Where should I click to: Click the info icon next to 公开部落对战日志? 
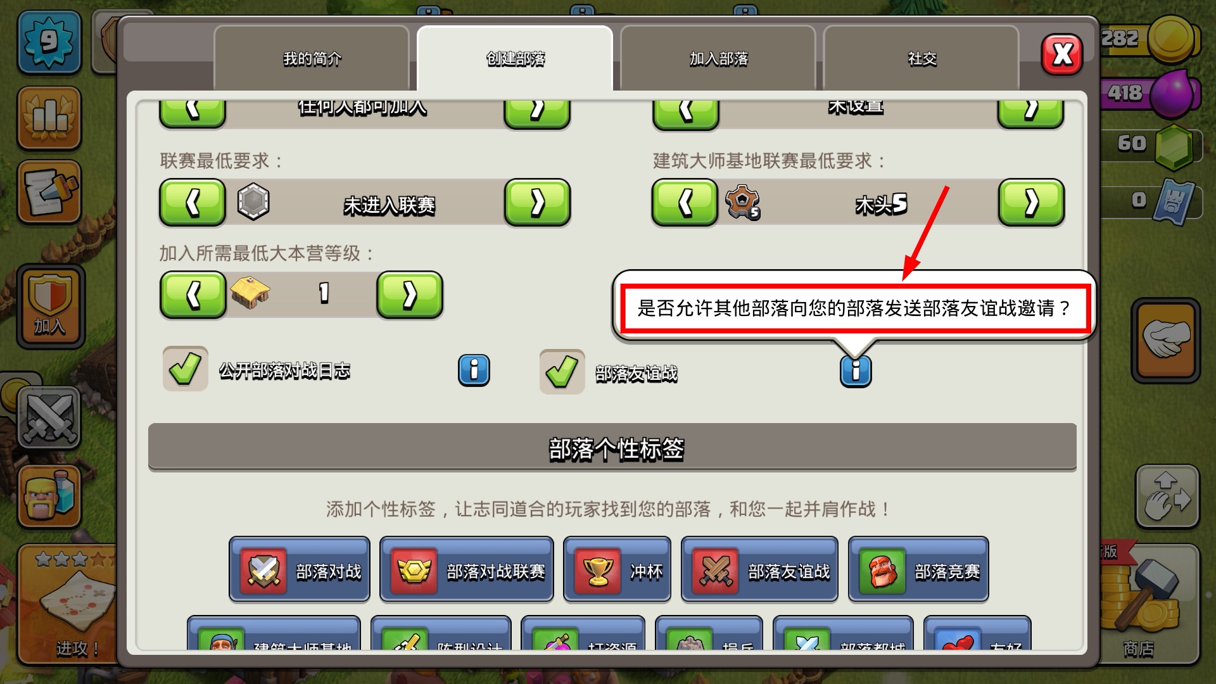[x=474, y=370]
